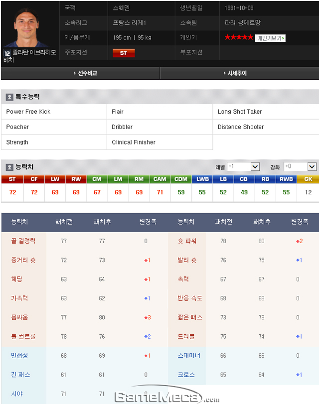Select the RWB position tab
Viewport: 319px width, 404px height.
tap(286, 179)
